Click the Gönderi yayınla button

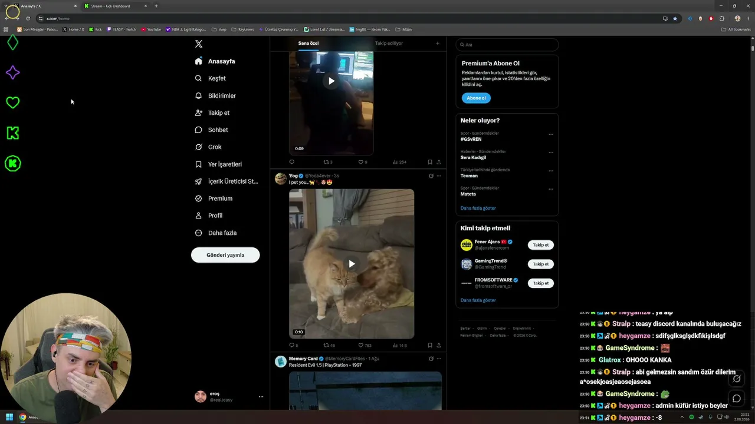225,255
